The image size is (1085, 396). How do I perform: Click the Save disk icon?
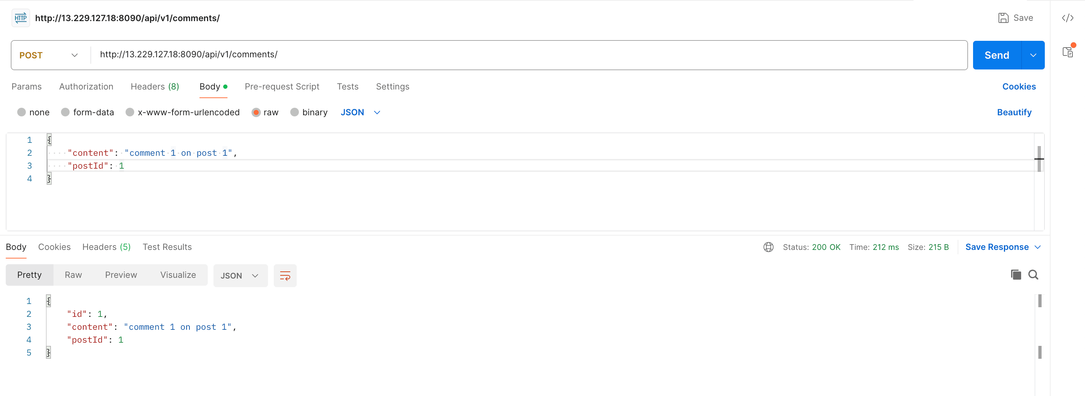pos(1003,18)
